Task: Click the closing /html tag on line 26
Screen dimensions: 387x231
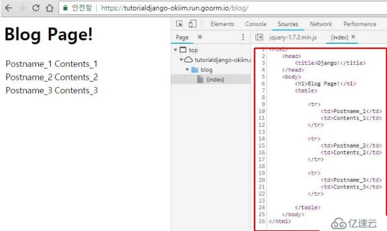Action: pyautogui.click(x=280, y=221)
